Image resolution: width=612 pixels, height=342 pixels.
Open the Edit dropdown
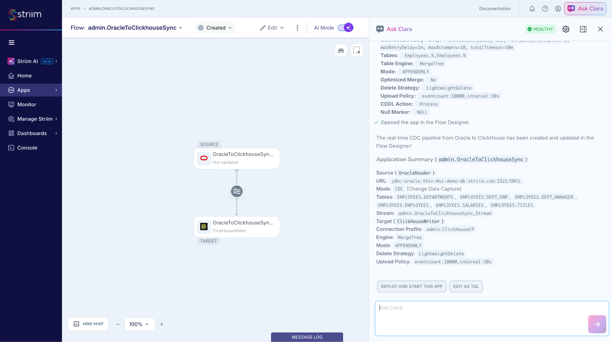tap(272, 28)
